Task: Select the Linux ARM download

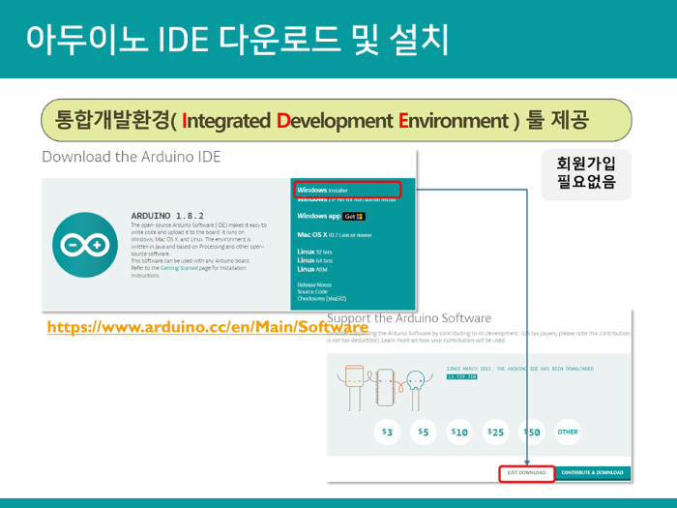Action: pyautogui.click(x=312, y=269)
